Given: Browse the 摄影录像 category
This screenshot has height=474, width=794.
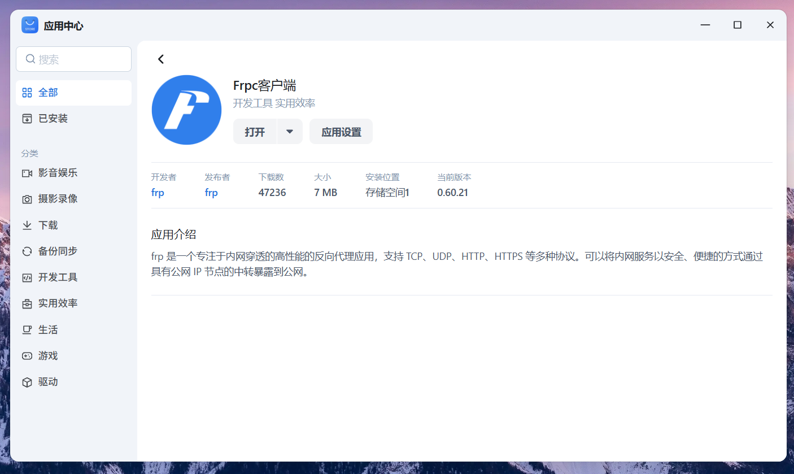Looking at the screenshot, I should pos(73,199).
